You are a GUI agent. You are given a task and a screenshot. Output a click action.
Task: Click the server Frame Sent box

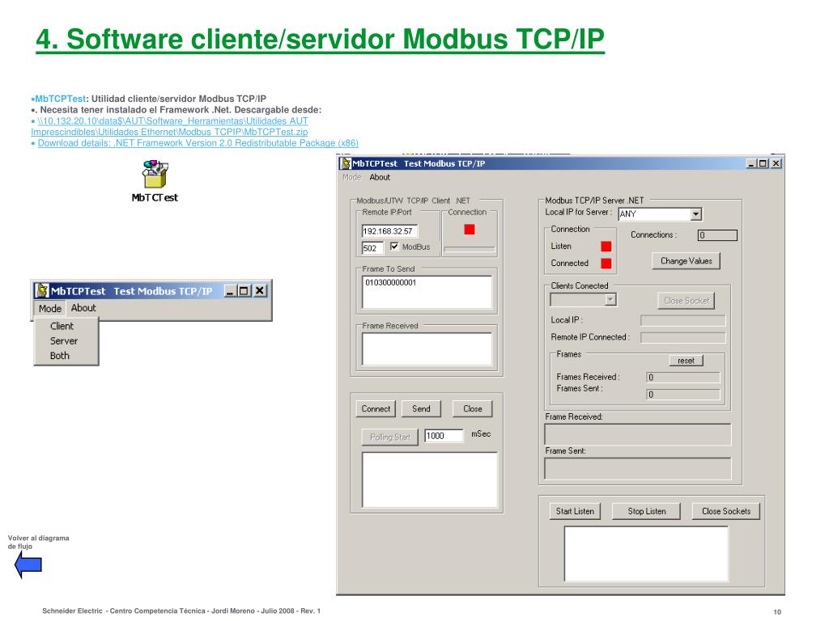pyautogui.click(x=638, y=468)
